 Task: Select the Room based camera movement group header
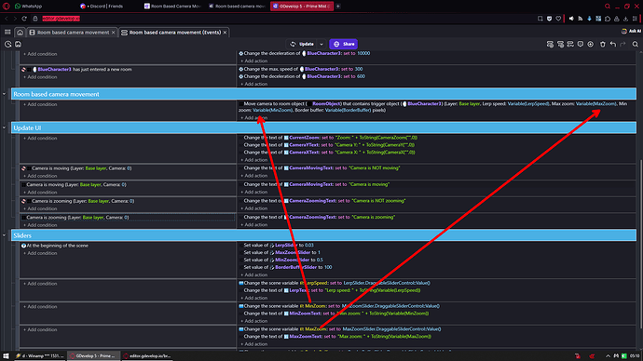(x=323, y=94)
